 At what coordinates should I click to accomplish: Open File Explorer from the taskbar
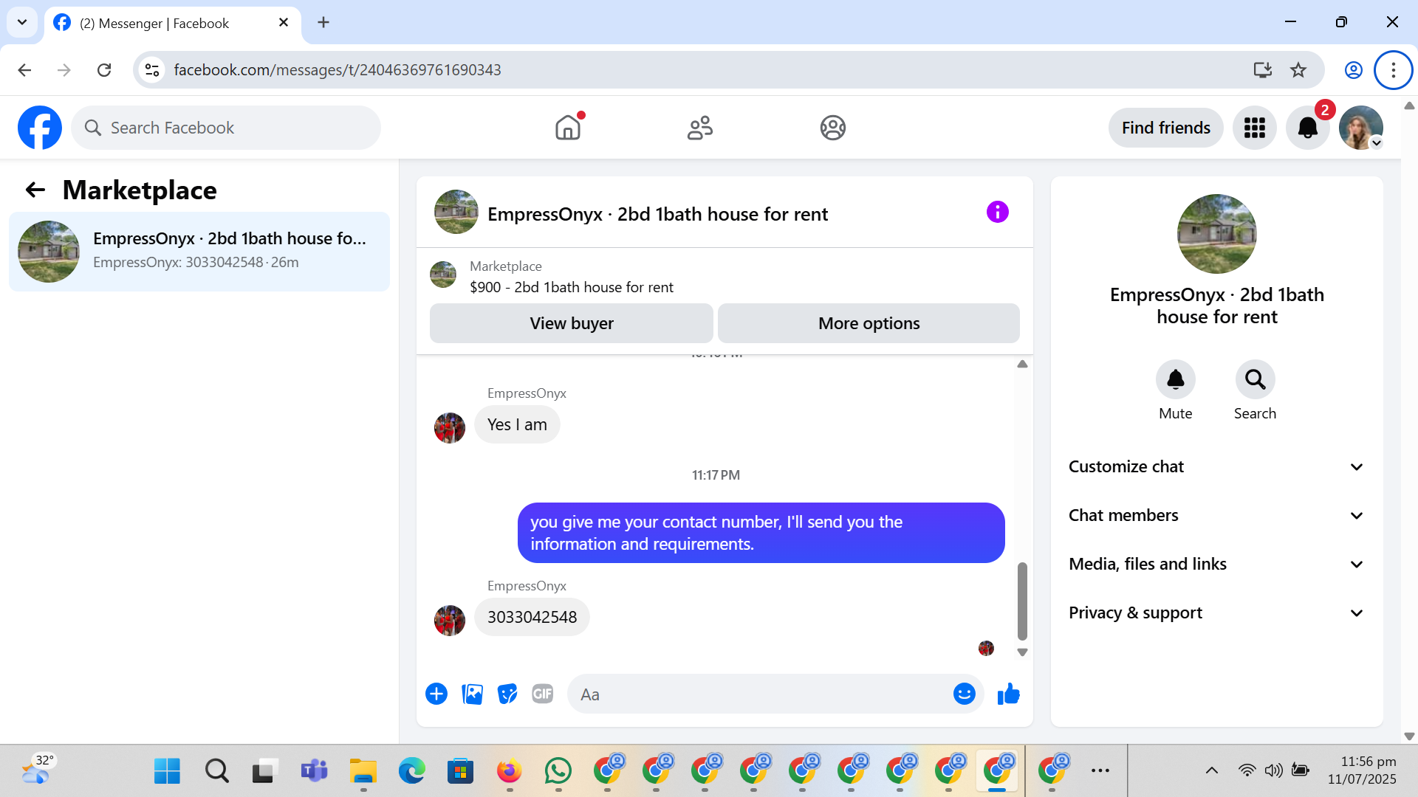[x=363, y=771]
